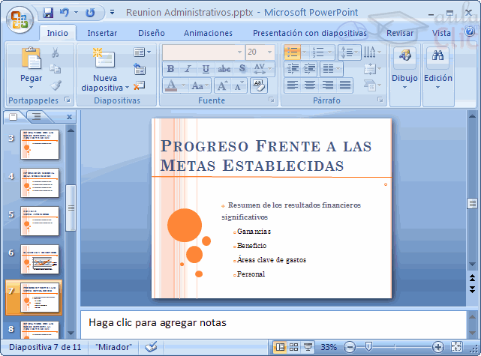This screenshot has height=356, width=481.
Task: Toggle strikethrough abc formatting
Action: [224, 69]
